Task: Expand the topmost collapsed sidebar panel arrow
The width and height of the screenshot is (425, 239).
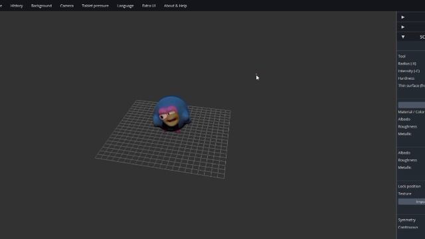Action: pos(403,17)
